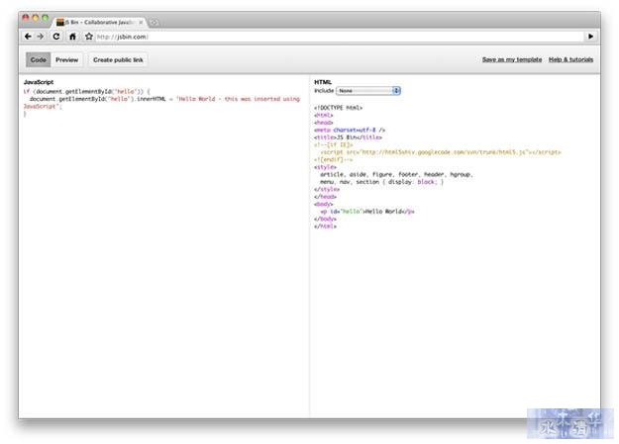619x444 pixels.
Task: Click the <p id="hello"> line
Action: pyautogui.click(x=367, y=212)
